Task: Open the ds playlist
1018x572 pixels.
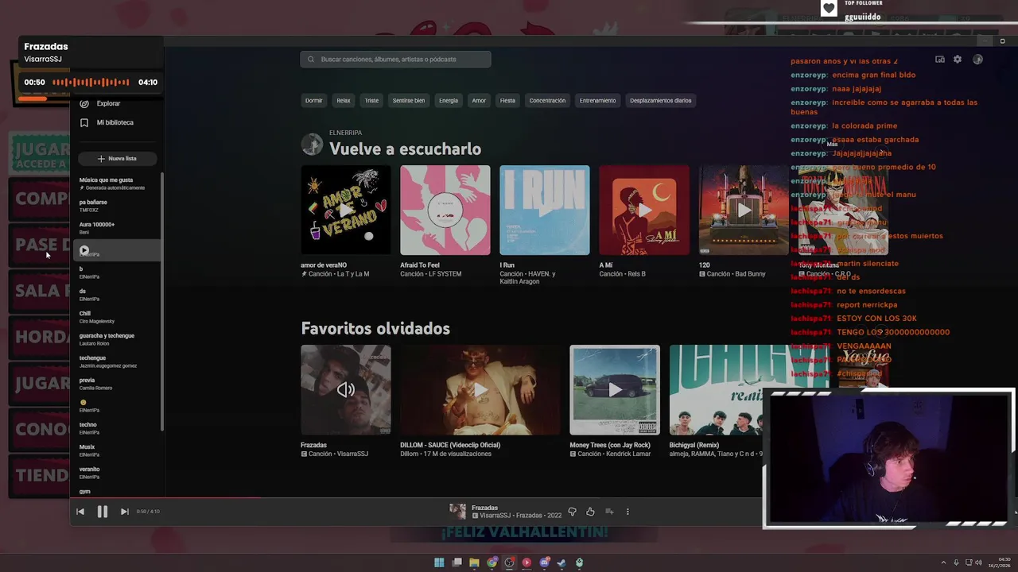Action: [x=117, y=295]
